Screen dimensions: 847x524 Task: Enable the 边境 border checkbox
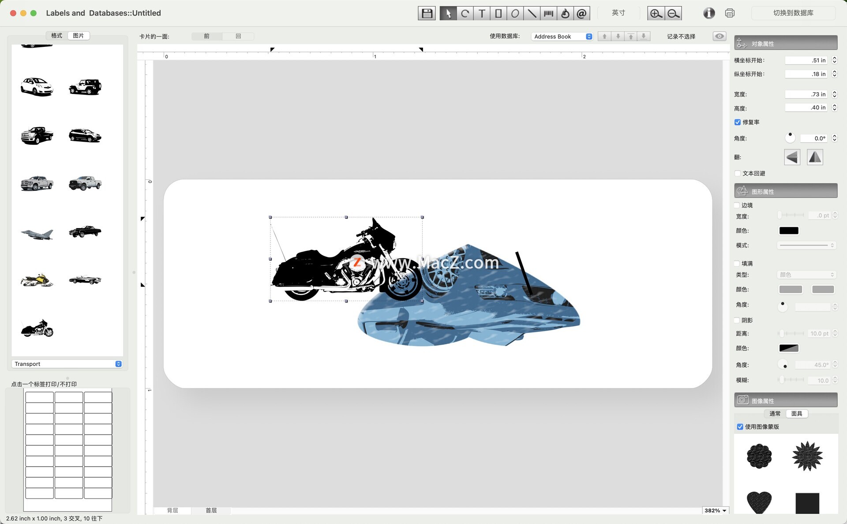point(737,205)
